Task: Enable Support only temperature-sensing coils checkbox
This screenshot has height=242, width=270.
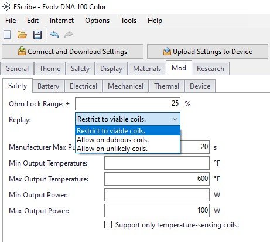Action: tap(108, 225)
